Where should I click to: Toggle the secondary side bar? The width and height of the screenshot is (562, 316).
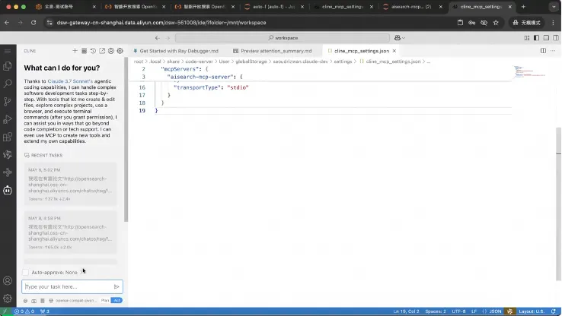(x=556, y=38)
